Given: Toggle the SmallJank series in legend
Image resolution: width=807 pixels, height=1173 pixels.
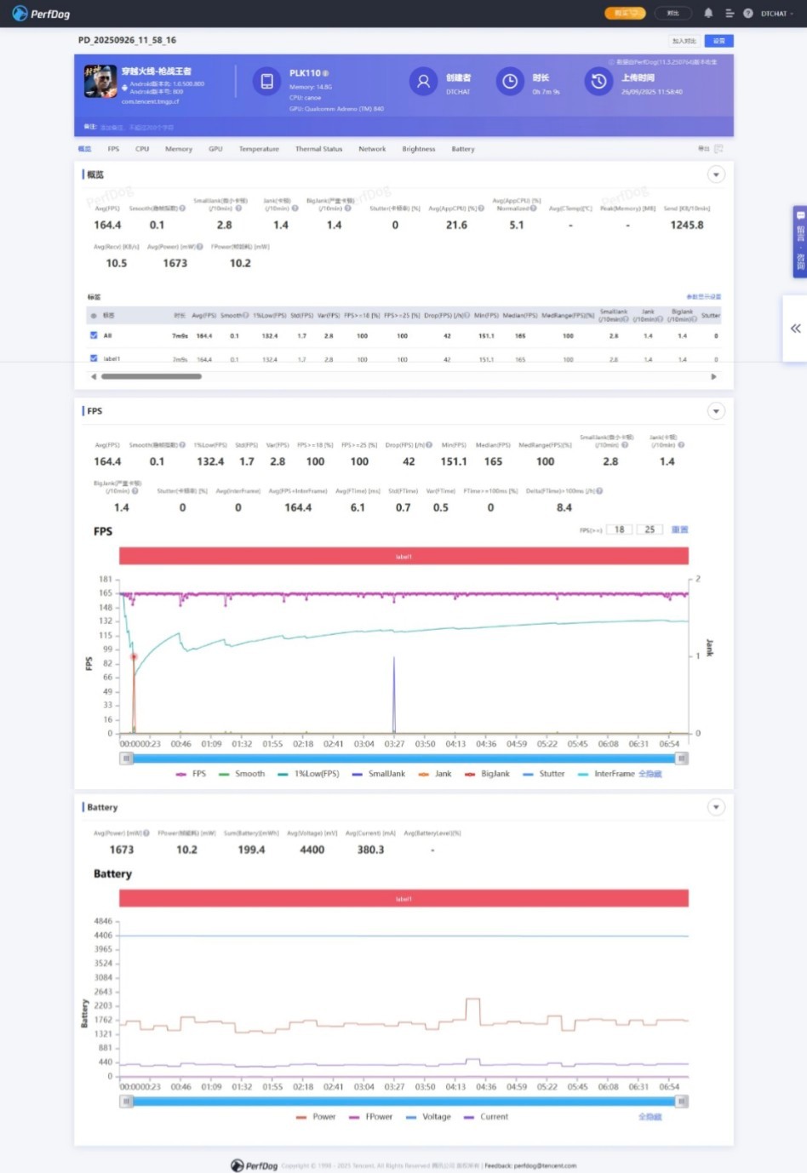Looking at the screenshot, I should 379,774.
